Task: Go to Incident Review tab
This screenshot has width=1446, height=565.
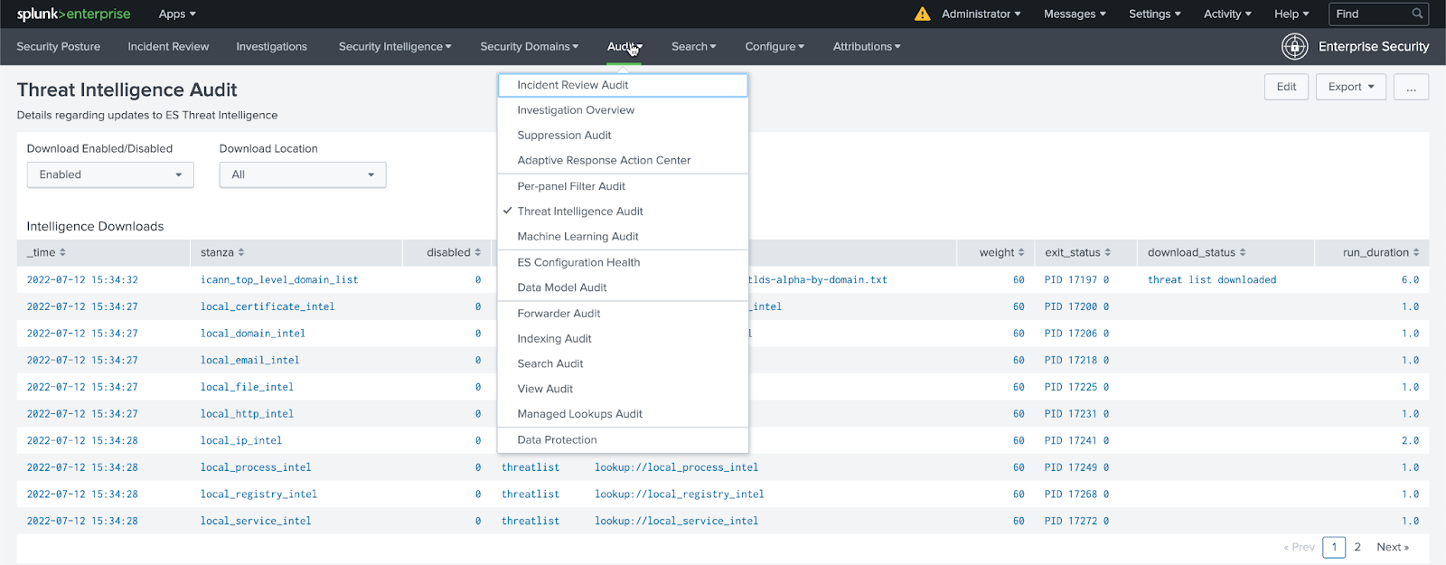Action: 168,46
